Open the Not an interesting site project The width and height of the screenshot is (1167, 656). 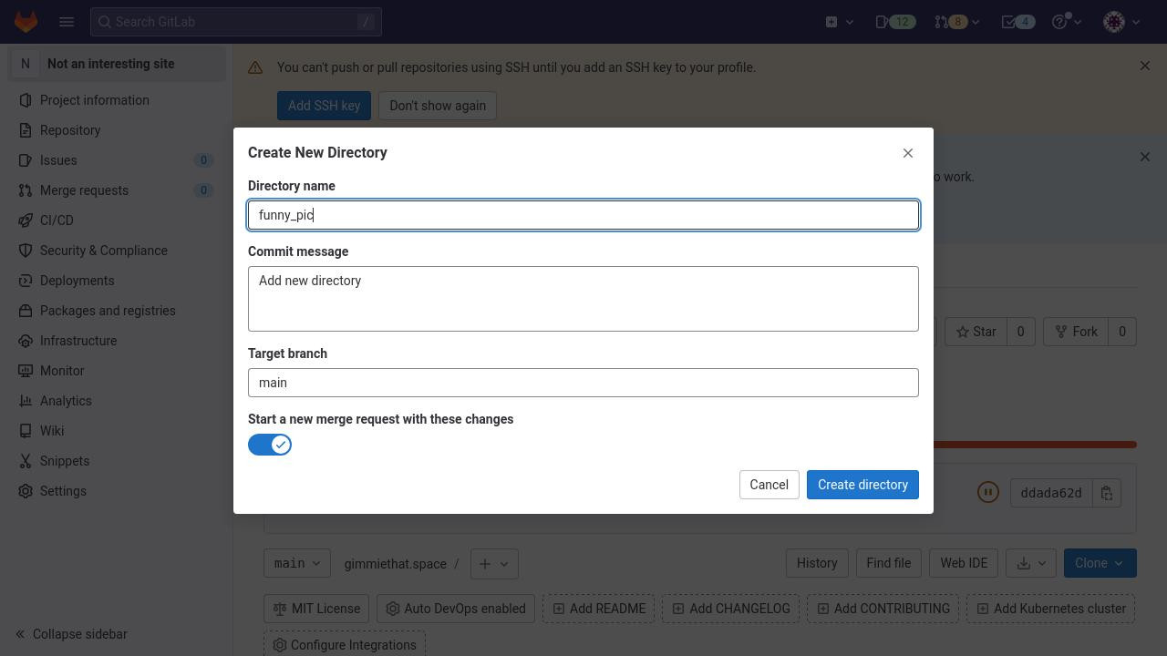pos(117,64)
